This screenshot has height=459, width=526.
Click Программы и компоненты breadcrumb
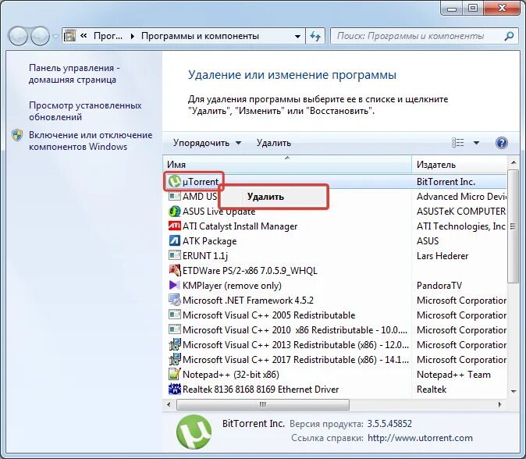tap(200, 36)
